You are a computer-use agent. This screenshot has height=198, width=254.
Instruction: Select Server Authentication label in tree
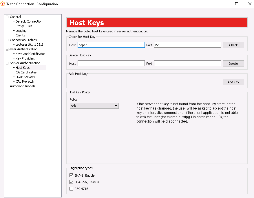coord(25,63)
